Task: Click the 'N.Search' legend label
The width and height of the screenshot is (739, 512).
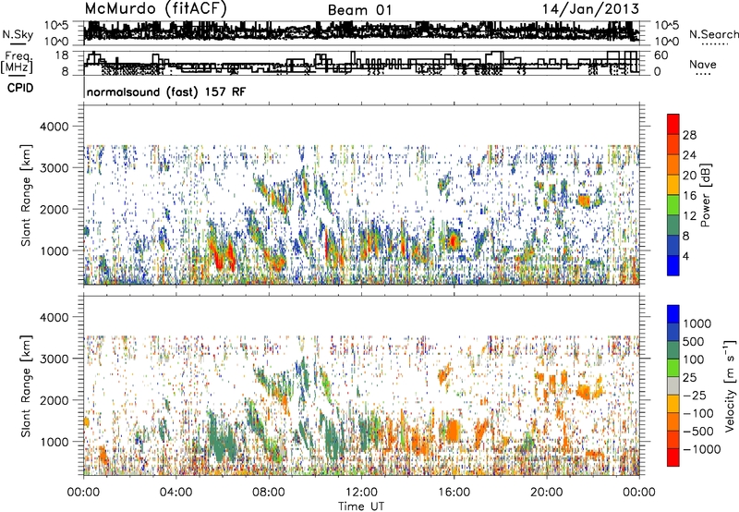Action: coord(713,34)
